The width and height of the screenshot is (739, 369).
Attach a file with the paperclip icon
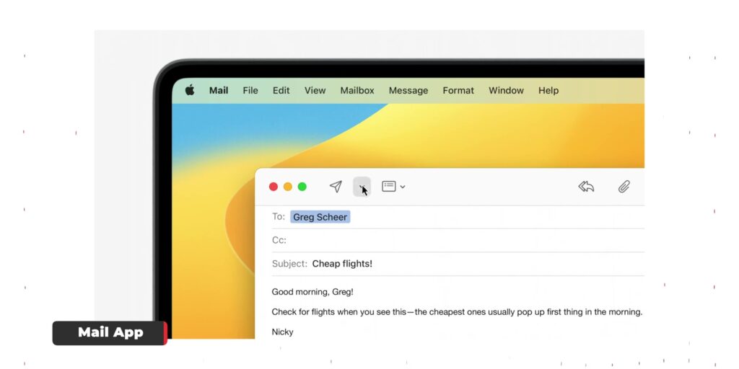point(624,187)
